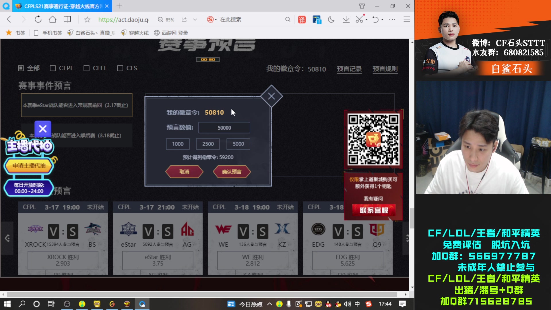Open the reading mode book icon
The width and height of the screenshot is (551, 310).
point(67,20)
